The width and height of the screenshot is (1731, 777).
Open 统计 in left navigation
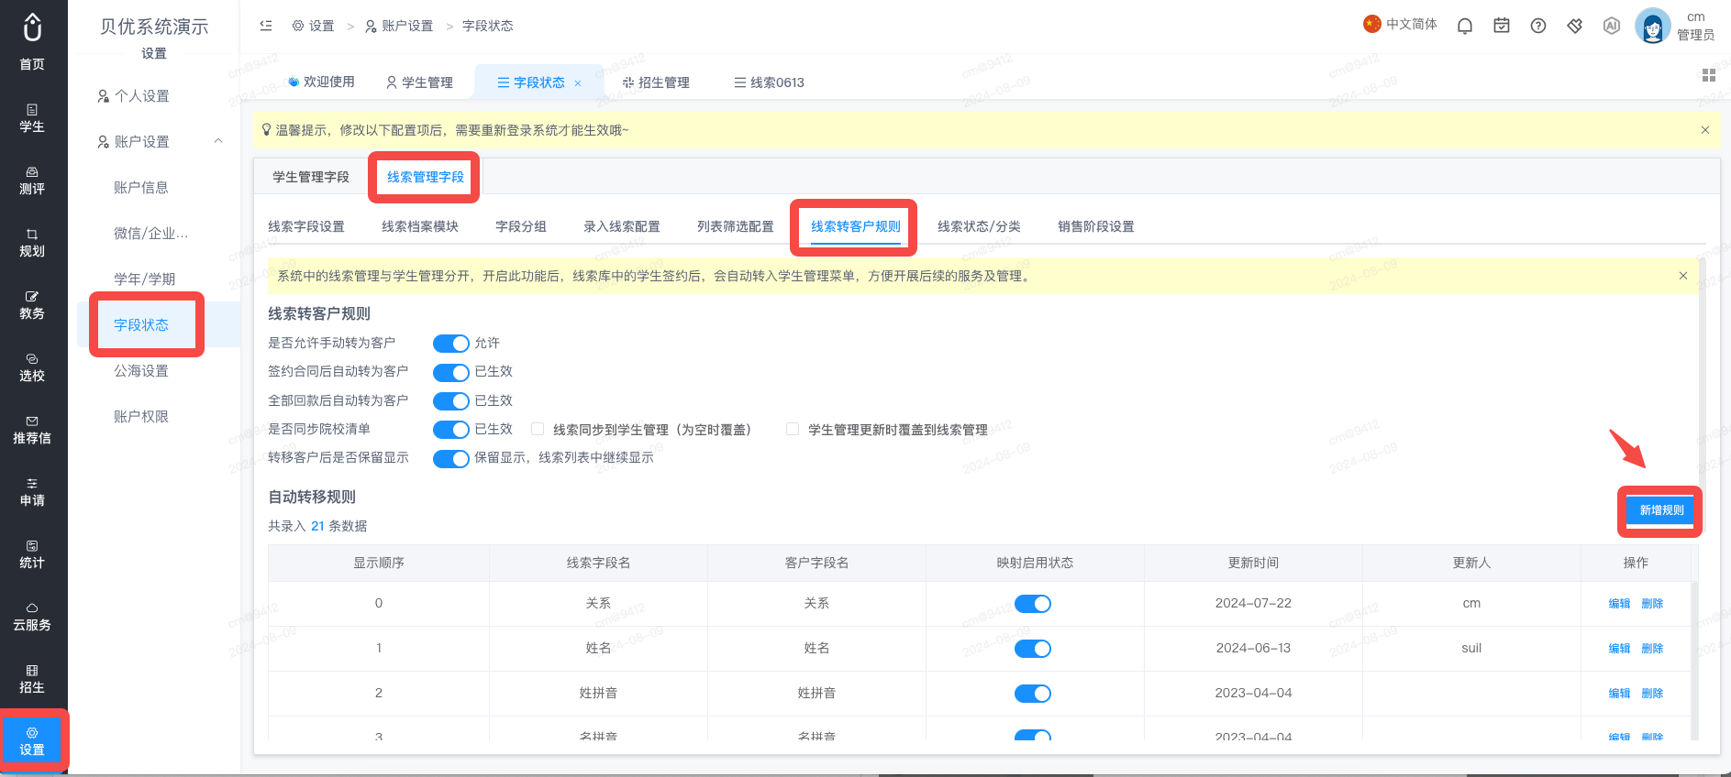[32, 554]
